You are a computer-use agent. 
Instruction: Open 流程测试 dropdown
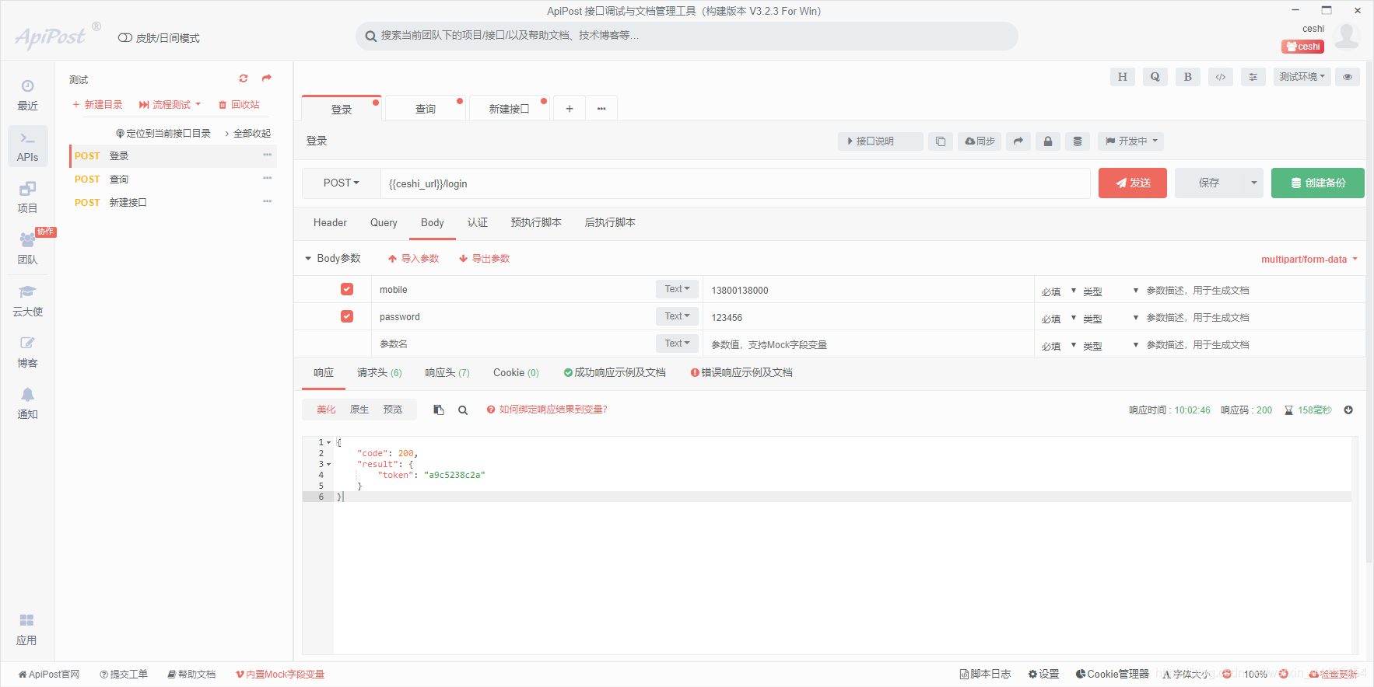pos(170,104)
